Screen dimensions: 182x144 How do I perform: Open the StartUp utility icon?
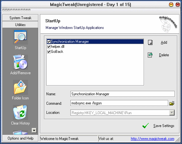pos(20,37)
